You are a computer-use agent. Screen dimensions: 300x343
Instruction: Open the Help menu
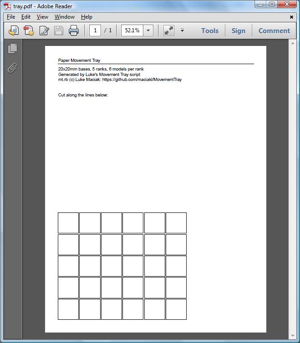click(x=86, y=17)
